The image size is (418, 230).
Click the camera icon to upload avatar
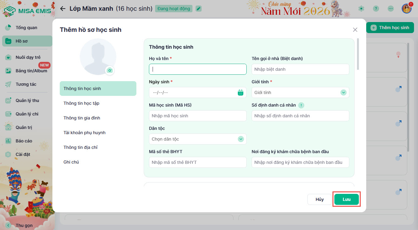click(x=110, y=70)
